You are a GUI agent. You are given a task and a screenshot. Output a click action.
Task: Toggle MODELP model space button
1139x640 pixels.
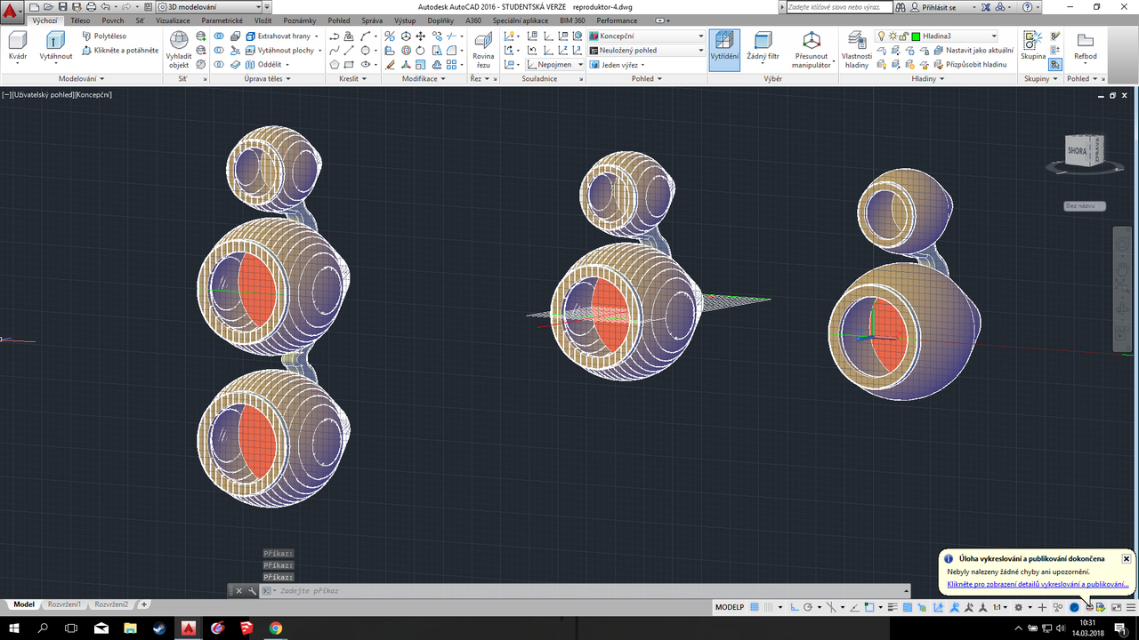pos(730,607)
